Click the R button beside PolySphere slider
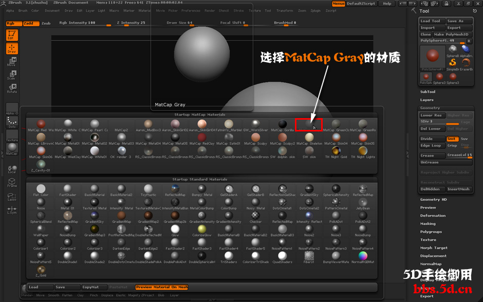 tap(469, 41)
